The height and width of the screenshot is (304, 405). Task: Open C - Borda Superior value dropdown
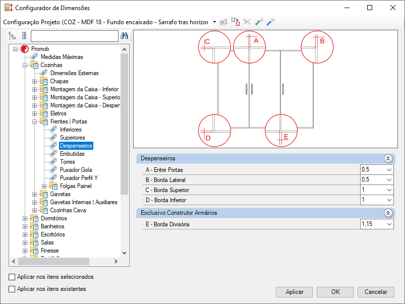(389, 190)
